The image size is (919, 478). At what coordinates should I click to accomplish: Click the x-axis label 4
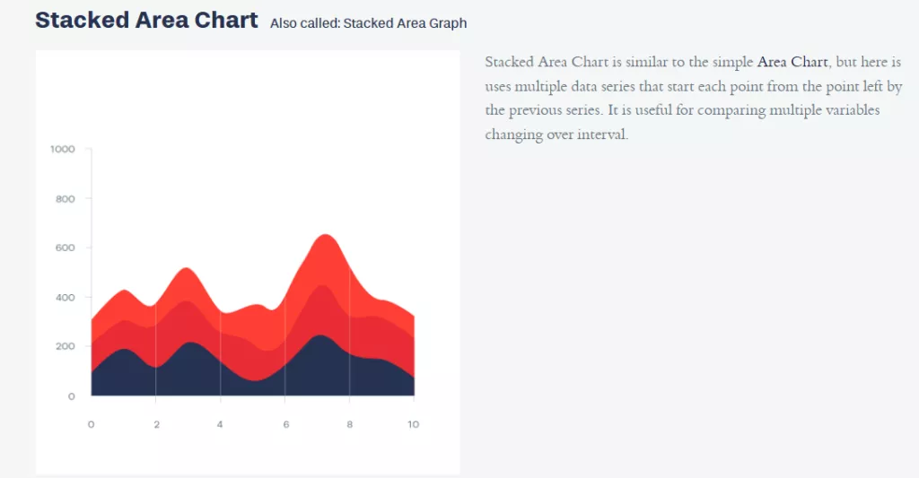coord(220,424)
